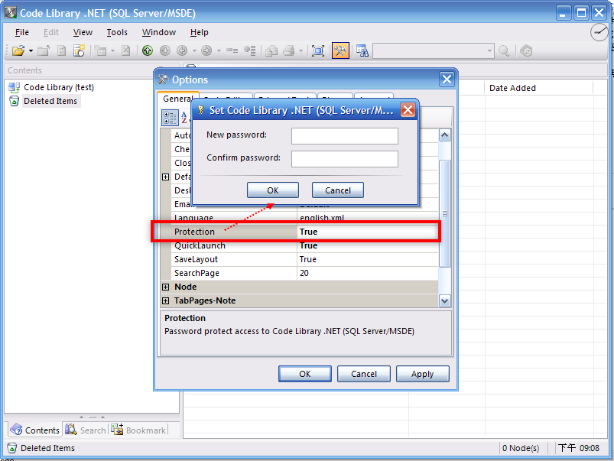Open the dropdown arrow next to the printer icon

tap(301, 51)
